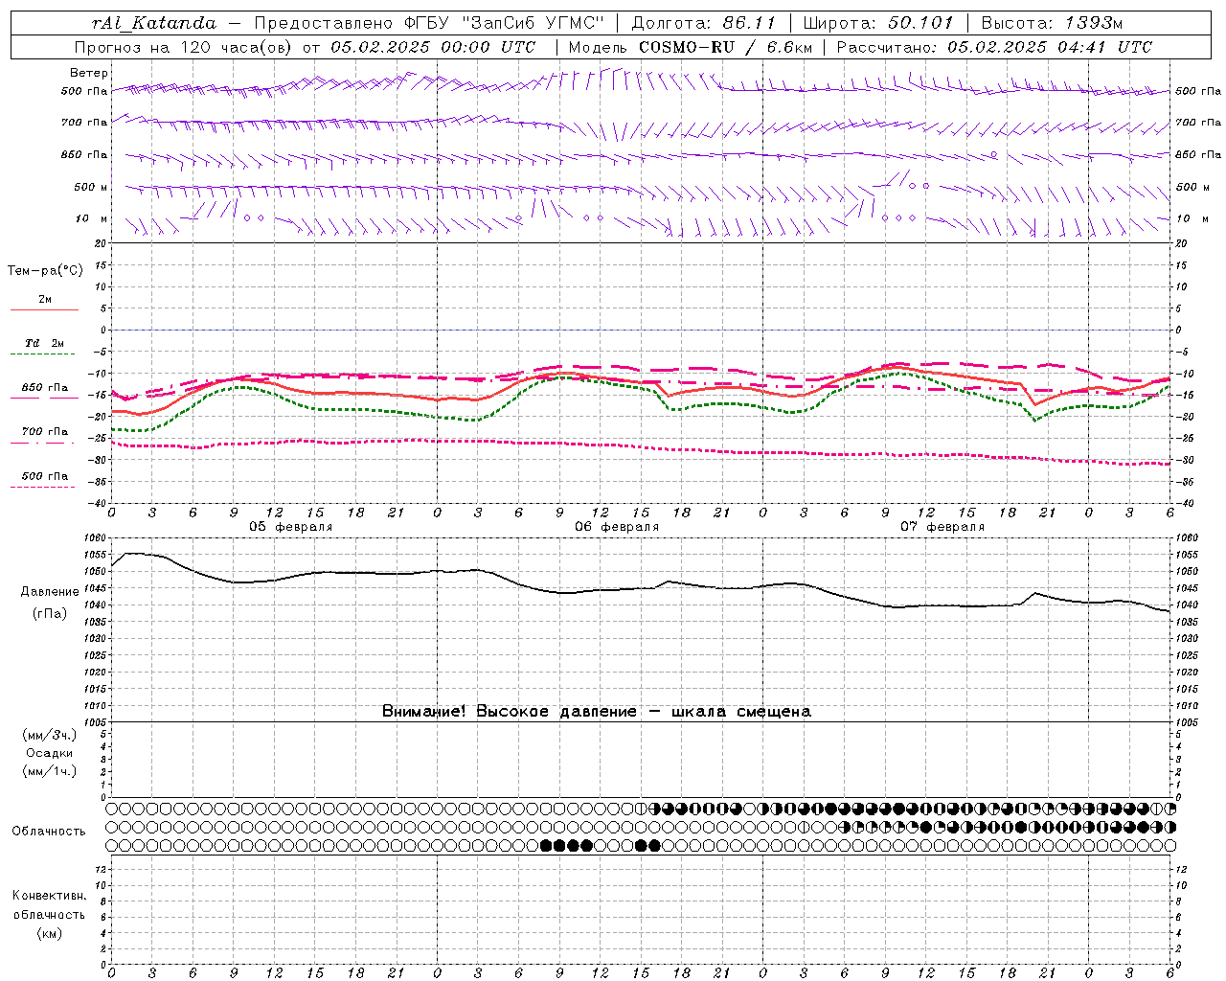Click the (гПа) pressure unit label

50,614
